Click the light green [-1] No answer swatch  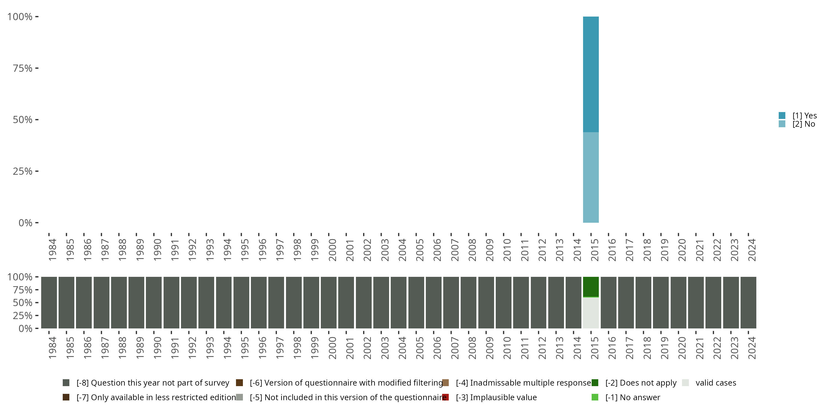(x=595, y=397)
